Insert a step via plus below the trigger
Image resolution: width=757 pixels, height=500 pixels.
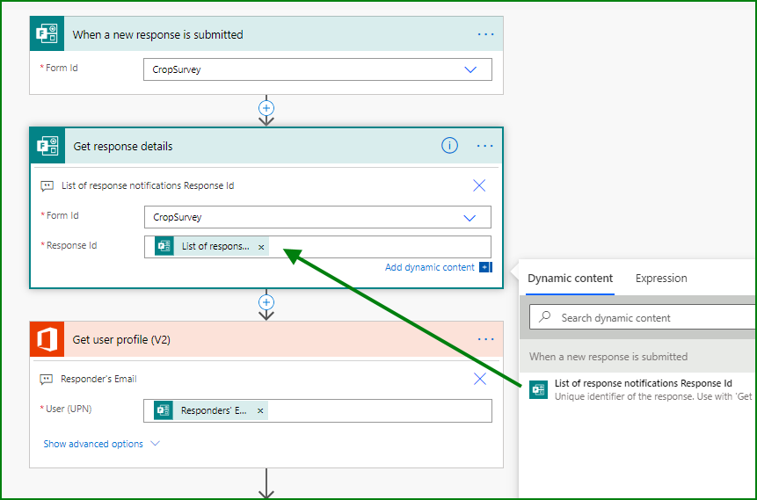266,107
